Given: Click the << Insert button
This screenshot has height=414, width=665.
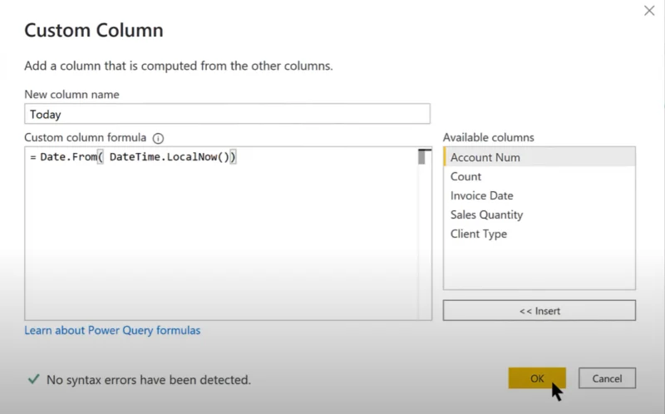Looking at the screenshot, I should 539,311.
